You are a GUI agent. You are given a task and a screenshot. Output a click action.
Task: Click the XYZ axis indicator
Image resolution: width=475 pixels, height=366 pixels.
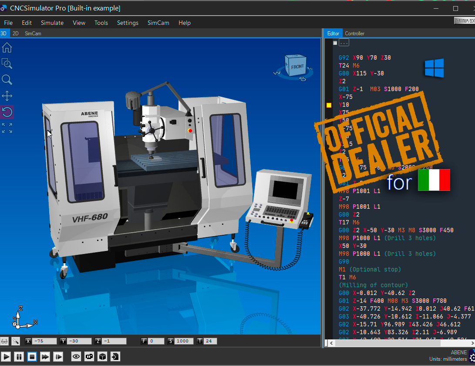coord(24,318)
